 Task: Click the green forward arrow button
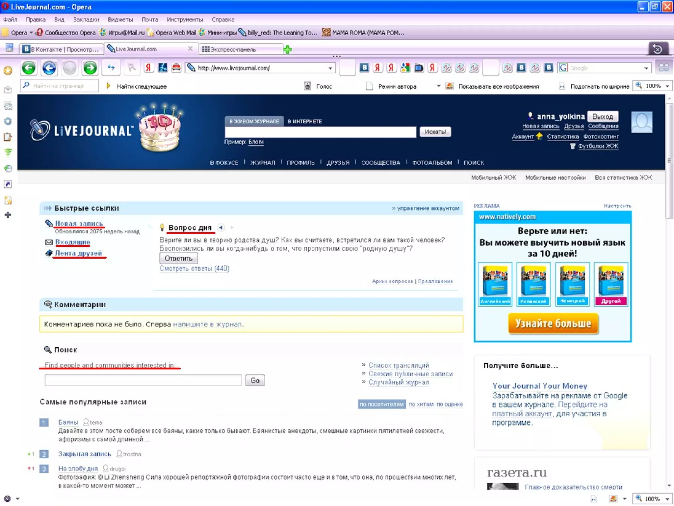[x=90, y=68]
